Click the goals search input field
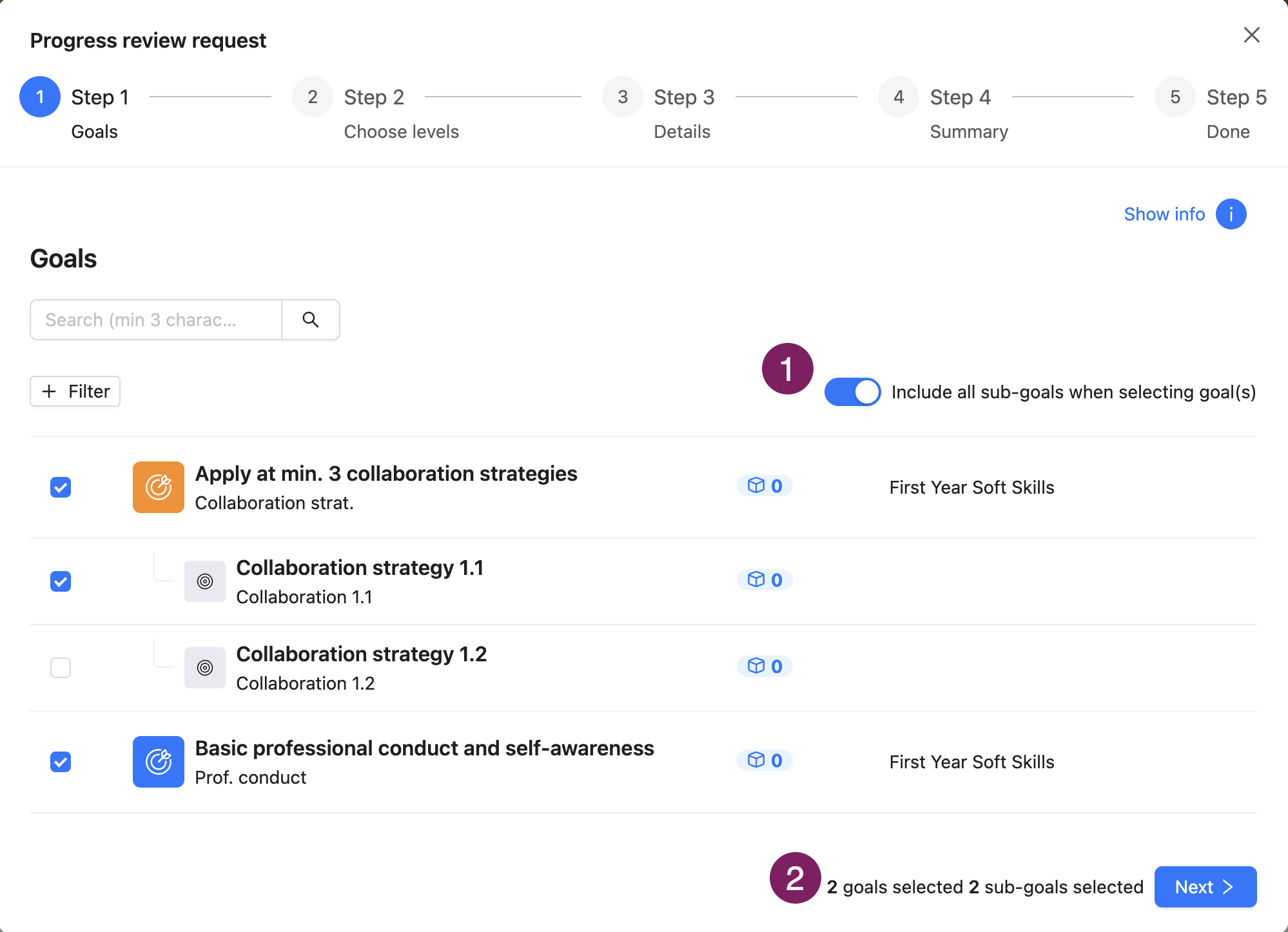This screenshot has height=932, width=1288. coord(156,320)
